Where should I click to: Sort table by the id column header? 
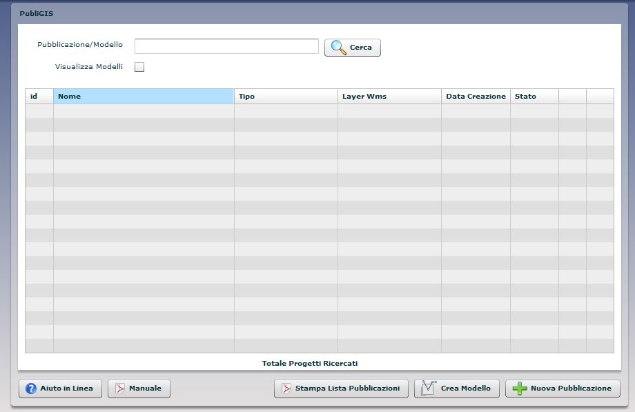pos(39,97)
